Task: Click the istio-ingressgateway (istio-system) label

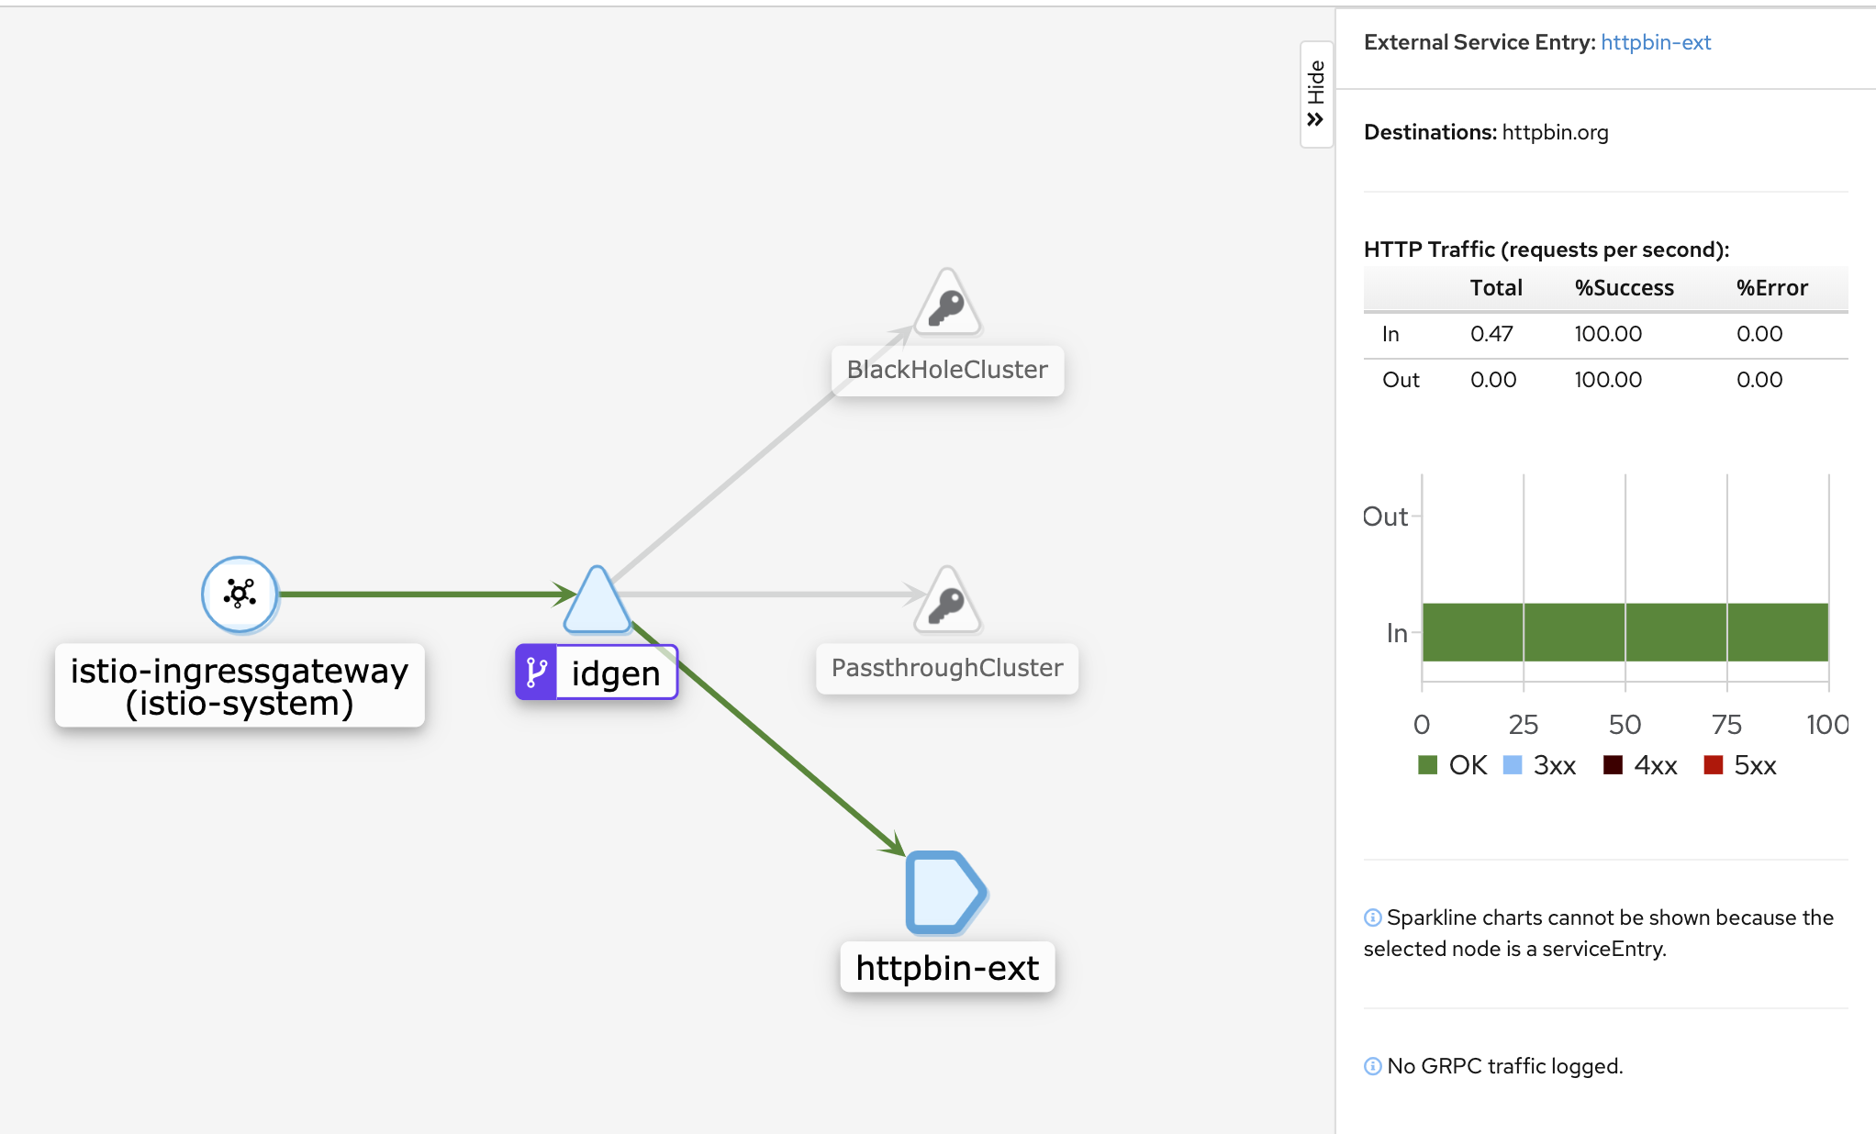Action: point(240,686)
